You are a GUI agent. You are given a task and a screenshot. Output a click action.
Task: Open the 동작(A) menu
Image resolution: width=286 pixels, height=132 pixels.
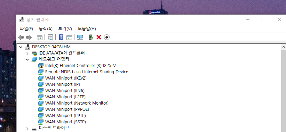46,28
